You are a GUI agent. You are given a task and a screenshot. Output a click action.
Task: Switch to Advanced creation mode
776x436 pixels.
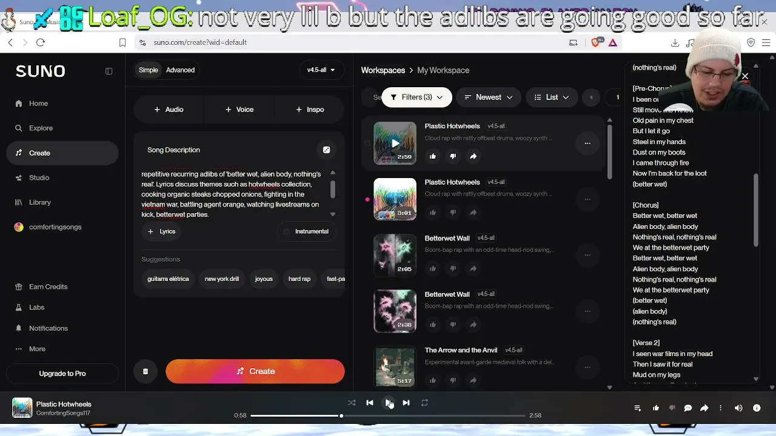(181, 70)
